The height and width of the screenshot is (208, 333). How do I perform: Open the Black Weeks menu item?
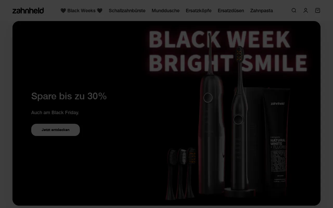(x=81, y=11)
